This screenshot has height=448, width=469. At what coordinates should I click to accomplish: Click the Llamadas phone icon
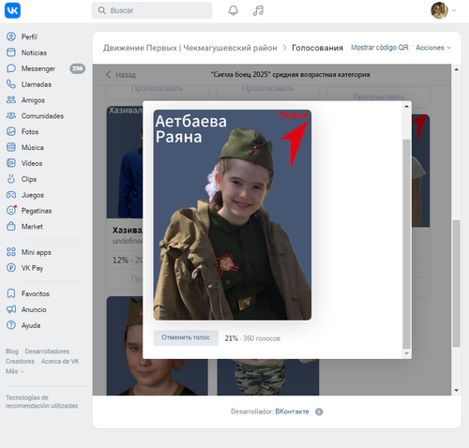coord(11,84)
